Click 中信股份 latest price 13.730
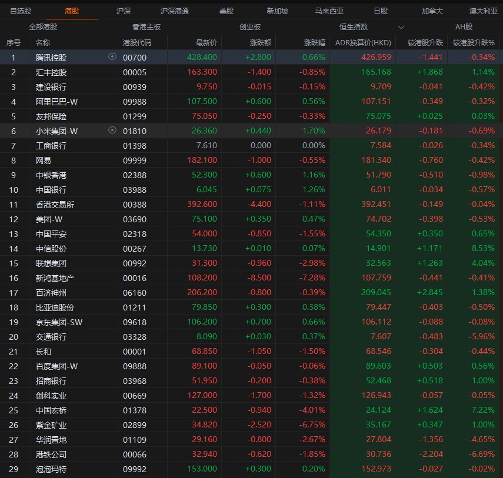Viewport: 503px width, 478px height. coord(204,248)
